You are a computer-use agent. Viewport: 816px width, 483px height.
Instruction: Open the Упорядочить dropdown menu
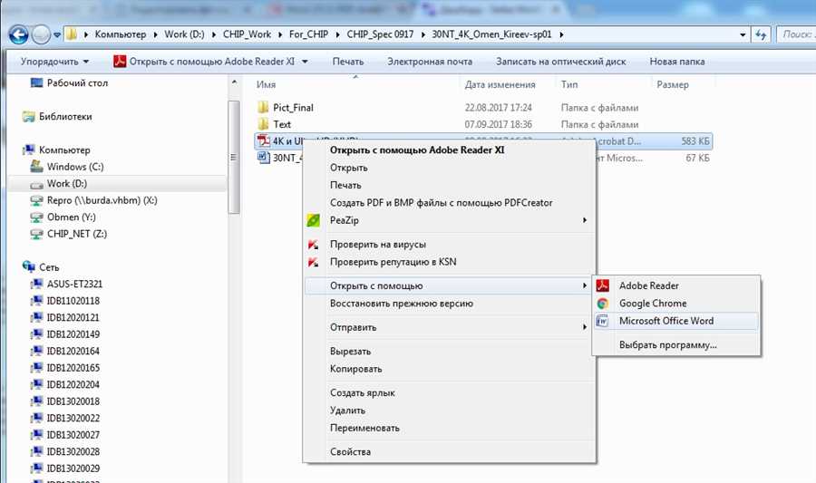54,62
